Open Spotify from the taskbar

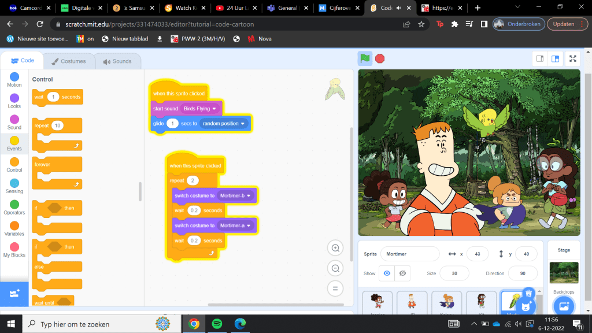click(217, 324)
